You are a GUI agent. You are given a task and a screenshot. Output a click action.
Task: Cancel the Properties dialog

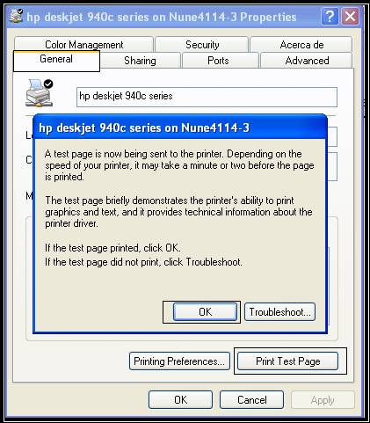(252, 399)
